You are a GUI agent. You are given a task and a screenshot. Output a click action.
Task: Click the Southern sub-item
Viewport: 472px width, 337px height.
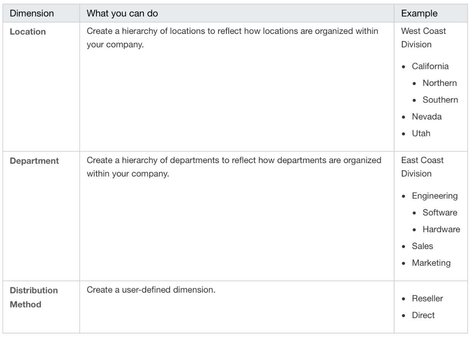[440, 100]
